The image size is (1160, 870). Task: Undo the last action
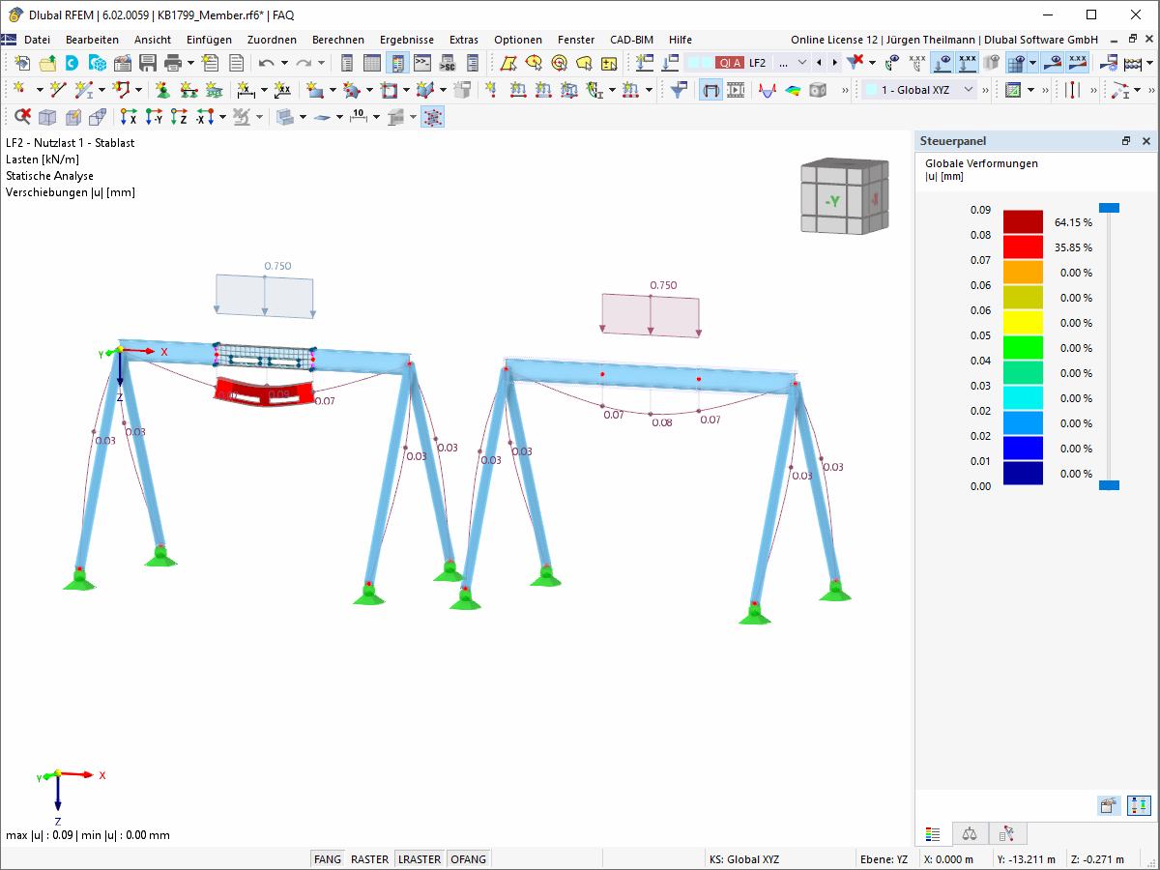click(266, 63)
